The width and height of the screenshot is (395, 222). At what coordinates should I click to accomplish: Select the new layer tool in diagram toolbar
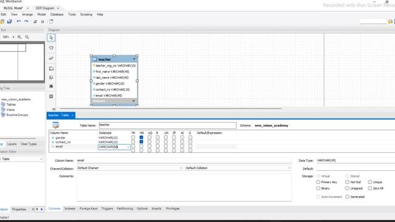[51, 68]
